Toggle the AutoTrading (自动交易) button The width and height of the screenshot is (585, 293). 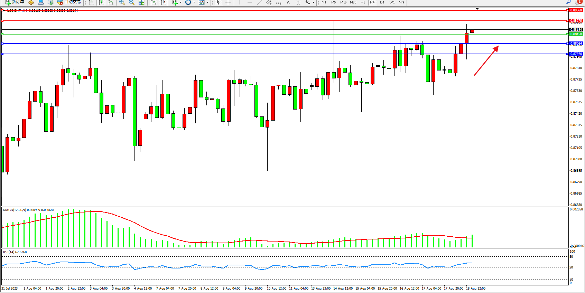(69, 2)
